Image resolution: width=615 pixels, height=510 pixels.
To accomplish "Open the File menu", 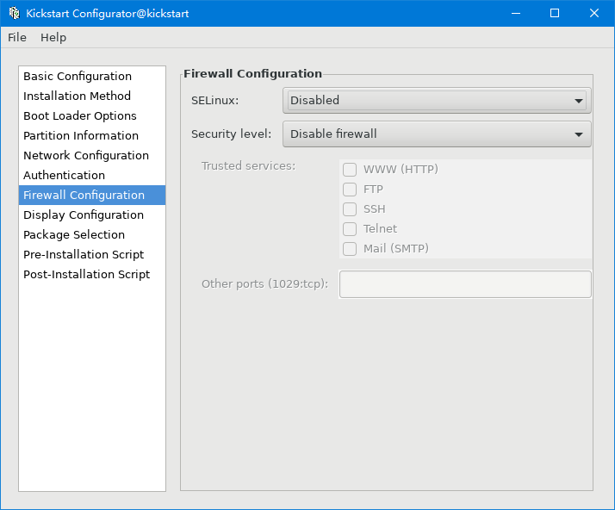I will pos(17,38).
